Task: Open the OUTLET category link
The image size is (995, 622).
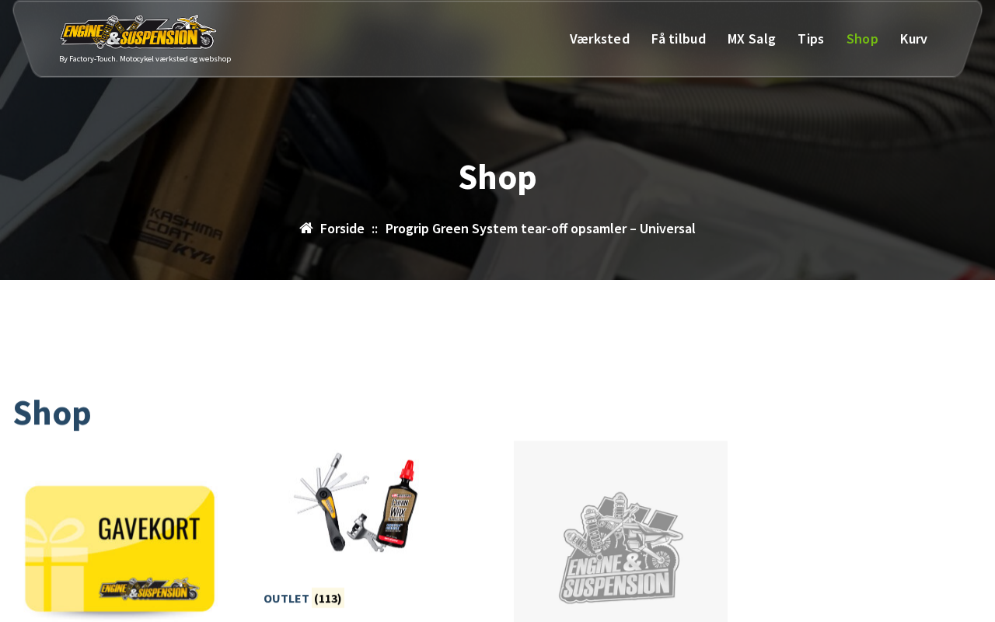Action: click(x=286, y=599)
